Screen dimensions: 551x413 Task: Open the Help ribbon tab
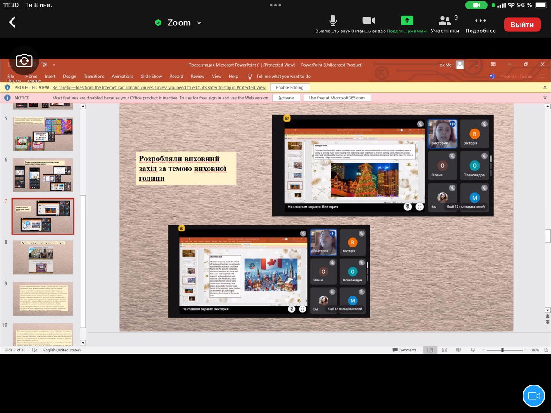tap(233, 77)
